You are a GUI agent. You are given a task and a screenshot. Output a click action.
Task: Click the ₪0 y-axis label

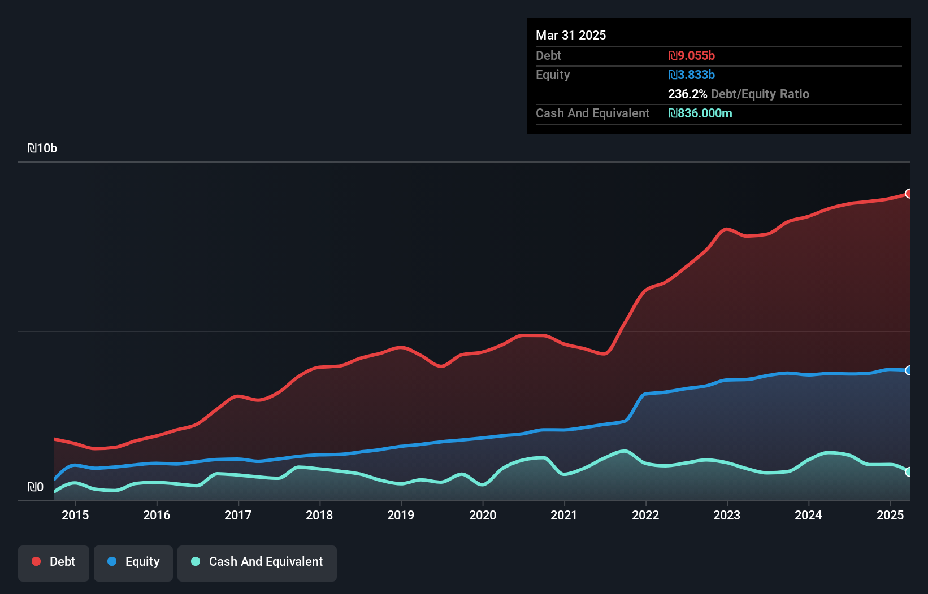[35, 487]
